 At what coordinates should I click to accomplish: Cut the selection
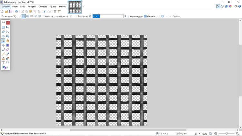[23, 11]
